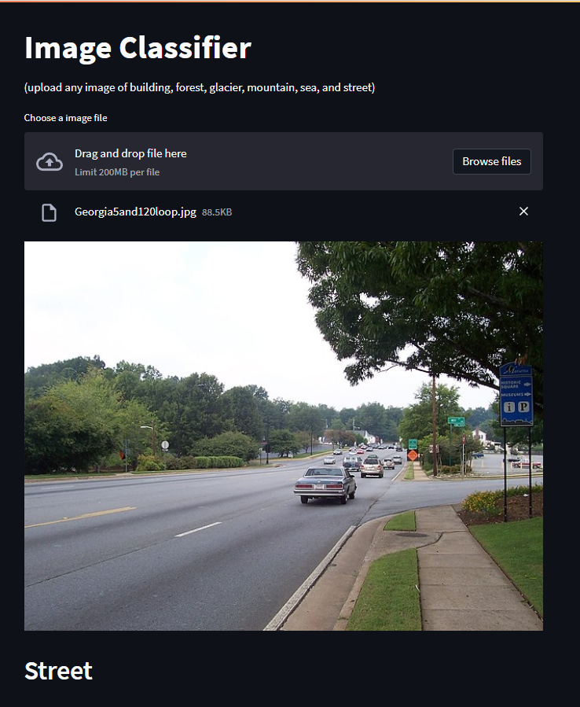
Task: Click the Image Classifier page title
Action: coord(138,48)
